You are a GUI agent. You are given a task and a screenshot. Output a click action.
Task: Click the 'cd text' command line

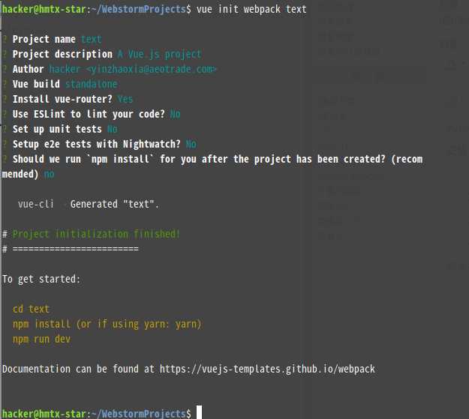(x=31, y=309)
